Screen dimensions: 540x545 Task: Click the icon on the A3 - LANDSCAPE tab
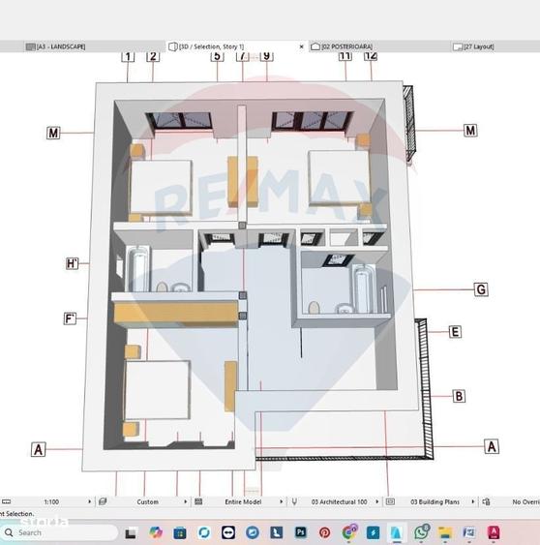[x=31, y=46]
